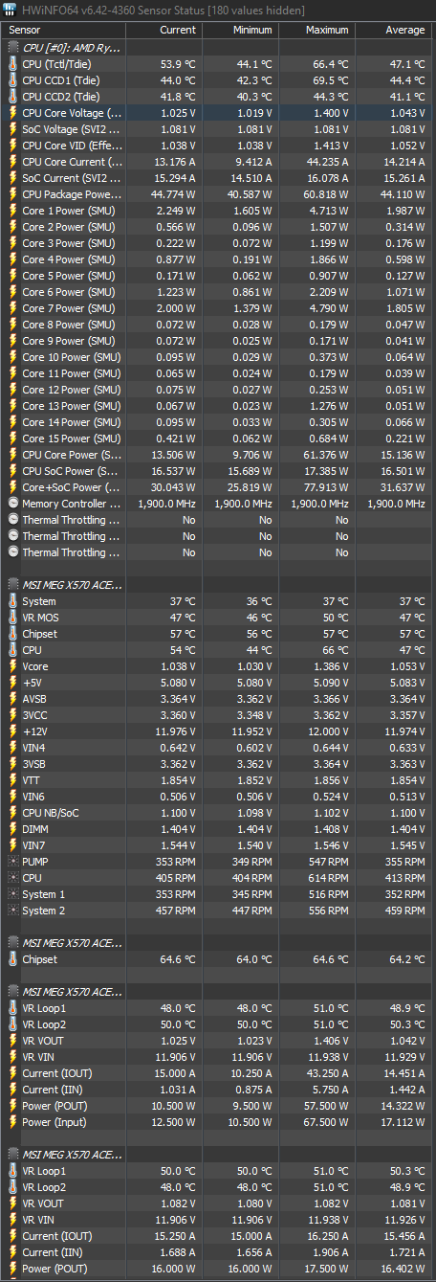Click the Average column header

(393, 30)
